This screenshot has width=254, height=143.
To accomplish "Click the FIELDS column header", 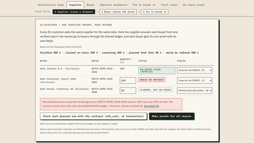I will pos(181,61).
